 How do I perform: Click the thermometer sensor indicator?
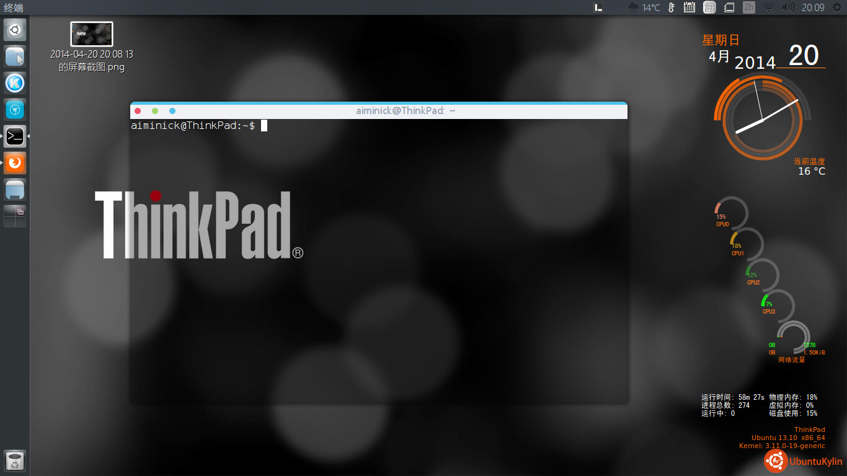[671, 7]
